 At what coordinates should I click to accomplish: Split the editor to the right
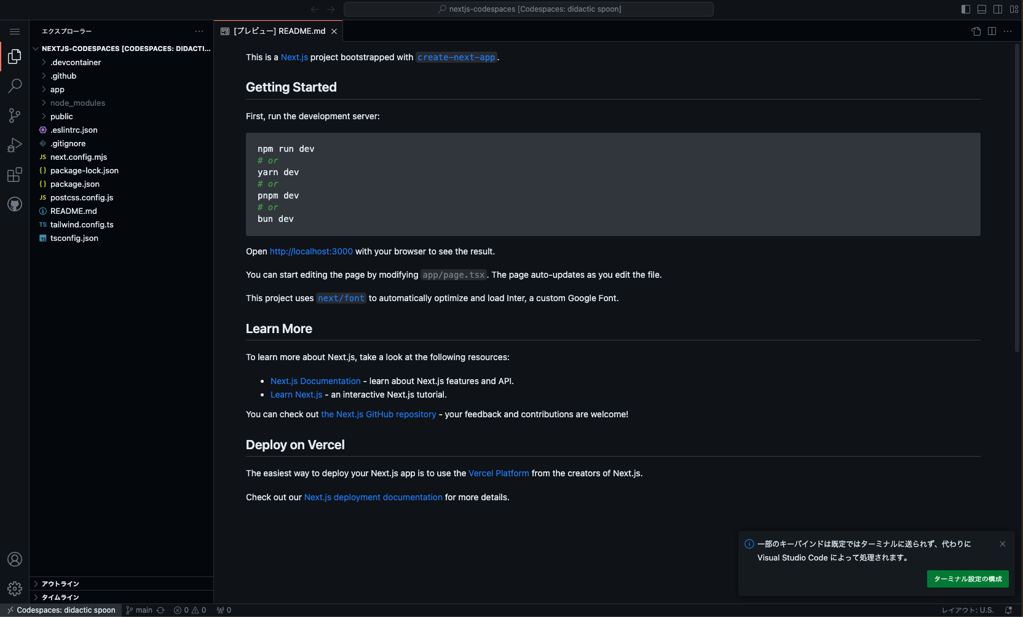[992, 31]
